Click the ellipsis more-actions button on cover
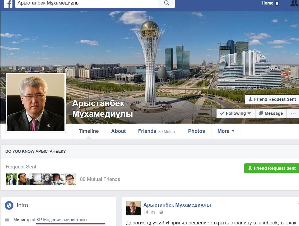The height and width of the screenshot is (226, 299). 293,113
